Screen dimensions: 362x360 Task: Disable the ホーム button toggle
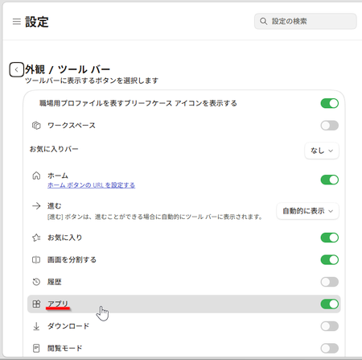point(330,180)
